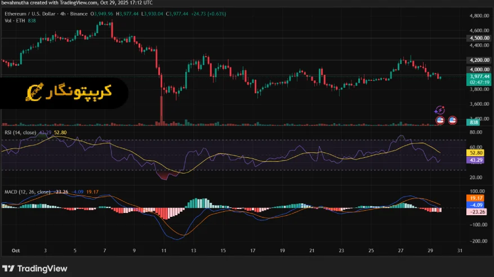
Task: Click the Oct label on time axis
Action: 16,251
